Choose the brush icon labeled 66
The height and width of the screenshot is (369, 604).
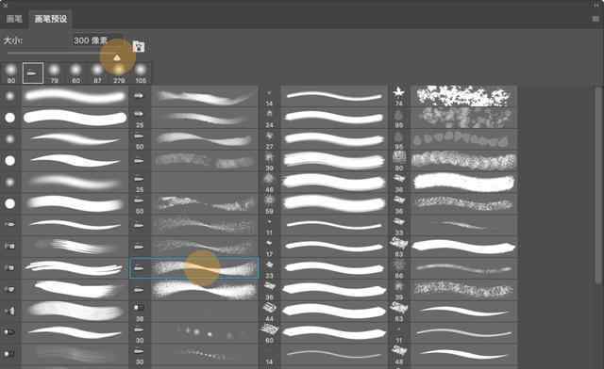[x=398, y=268]
